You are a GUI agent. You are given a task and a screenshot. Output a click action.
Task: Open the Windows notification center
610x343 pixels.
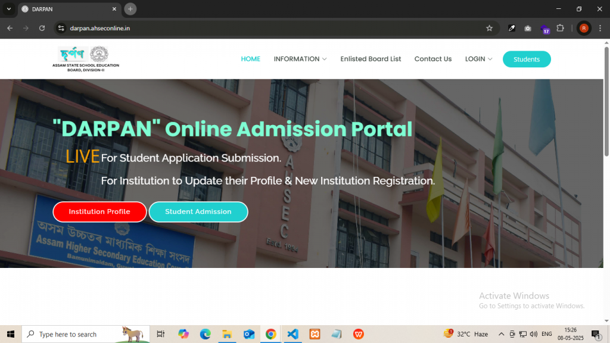(x=596, y=334)
